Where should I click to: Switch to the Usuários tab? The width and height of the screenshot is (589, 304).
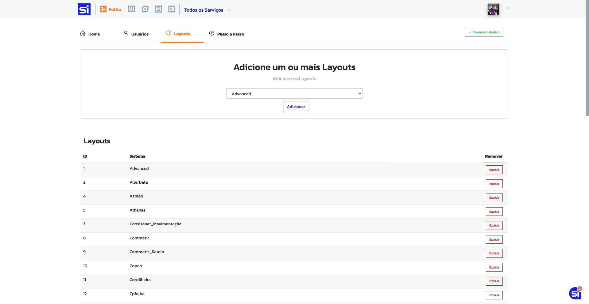pos(136,34)
